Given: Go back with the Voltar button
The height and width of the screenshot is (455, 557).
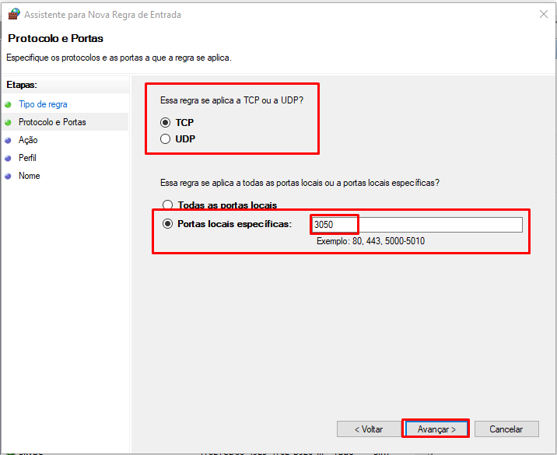Looking at the screenshot, I should [368, 429].
